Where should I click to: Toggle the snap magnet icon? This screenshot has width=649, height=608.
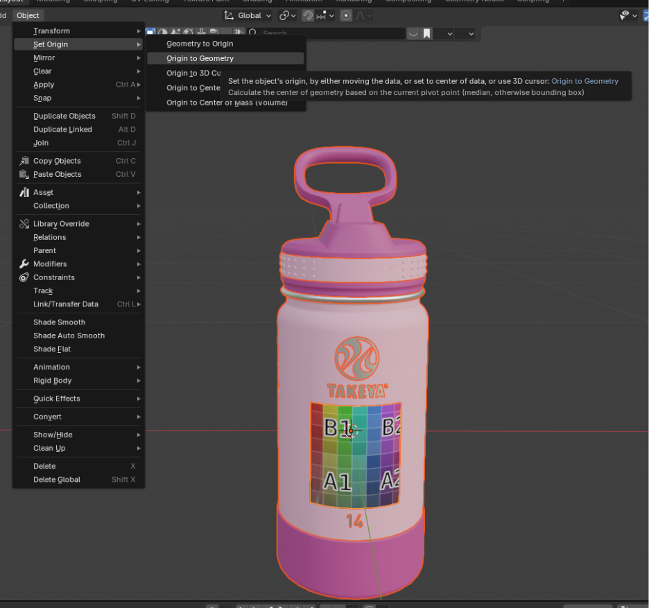click(308, 16)
